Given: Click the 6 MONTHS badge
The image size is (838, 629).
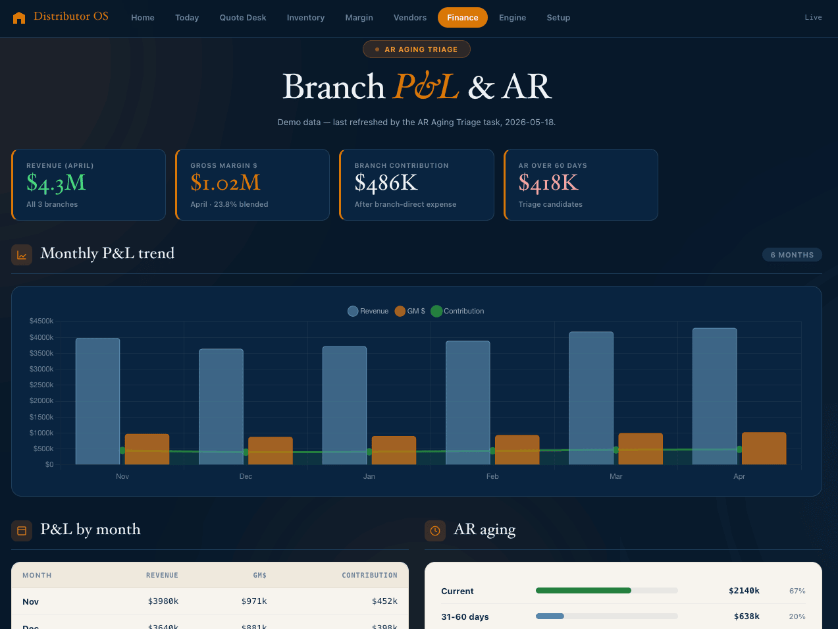Looking at the screenshot, I should 792,255.
